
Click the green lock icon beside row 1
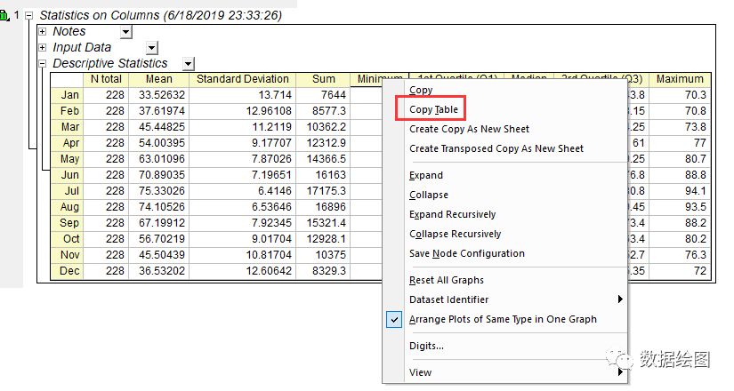tap(4, 15)
